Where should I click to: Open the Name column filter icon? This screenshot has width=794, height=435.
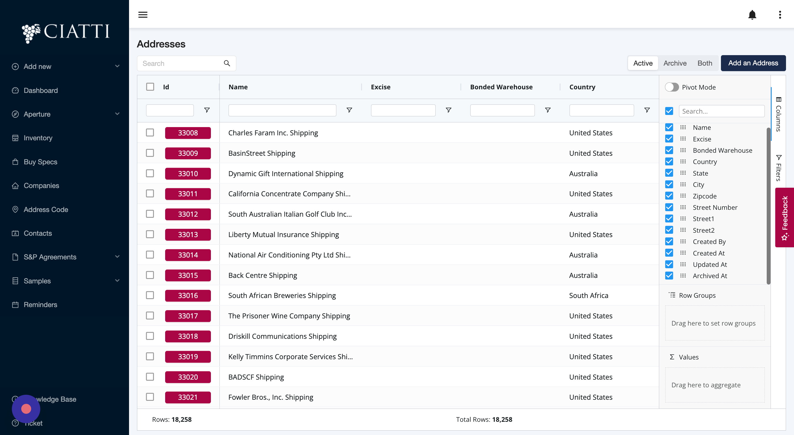pyautogui.click(x=349, y=110)
